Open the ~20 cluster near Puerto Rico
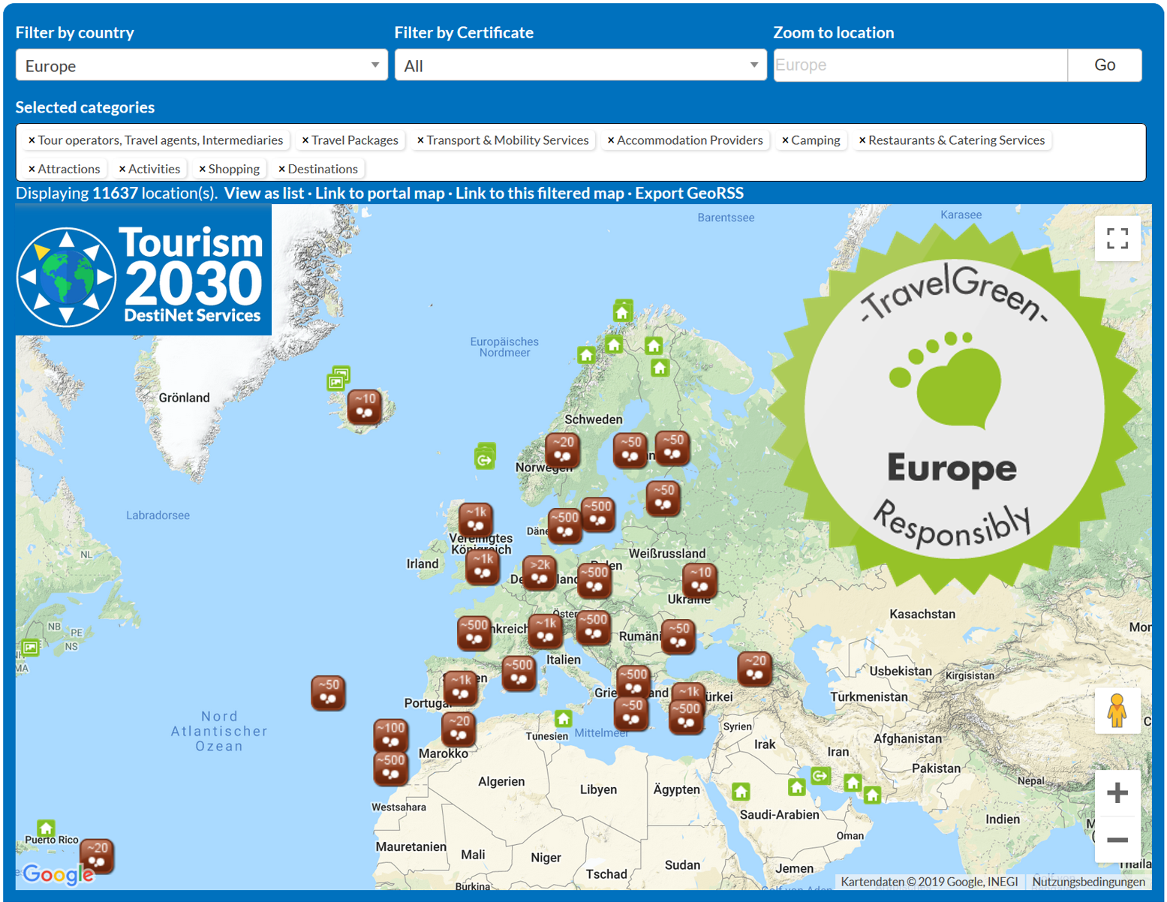This screenshot has height=902, width=1167. pyautogui.click(x=97, y=855)
